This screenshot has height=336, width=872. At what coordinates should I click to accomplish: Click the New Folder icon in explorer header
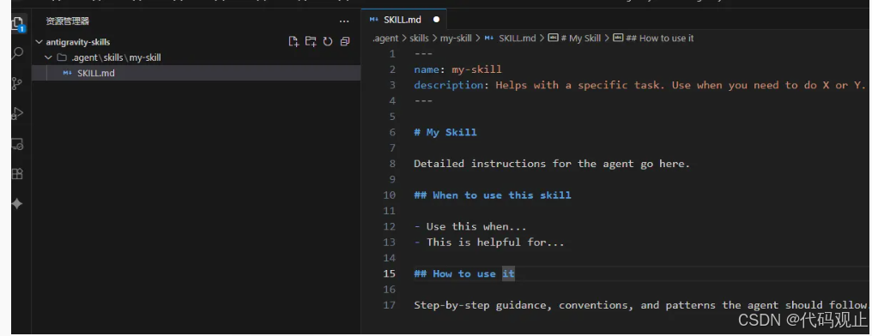click(x=311, y=41)
